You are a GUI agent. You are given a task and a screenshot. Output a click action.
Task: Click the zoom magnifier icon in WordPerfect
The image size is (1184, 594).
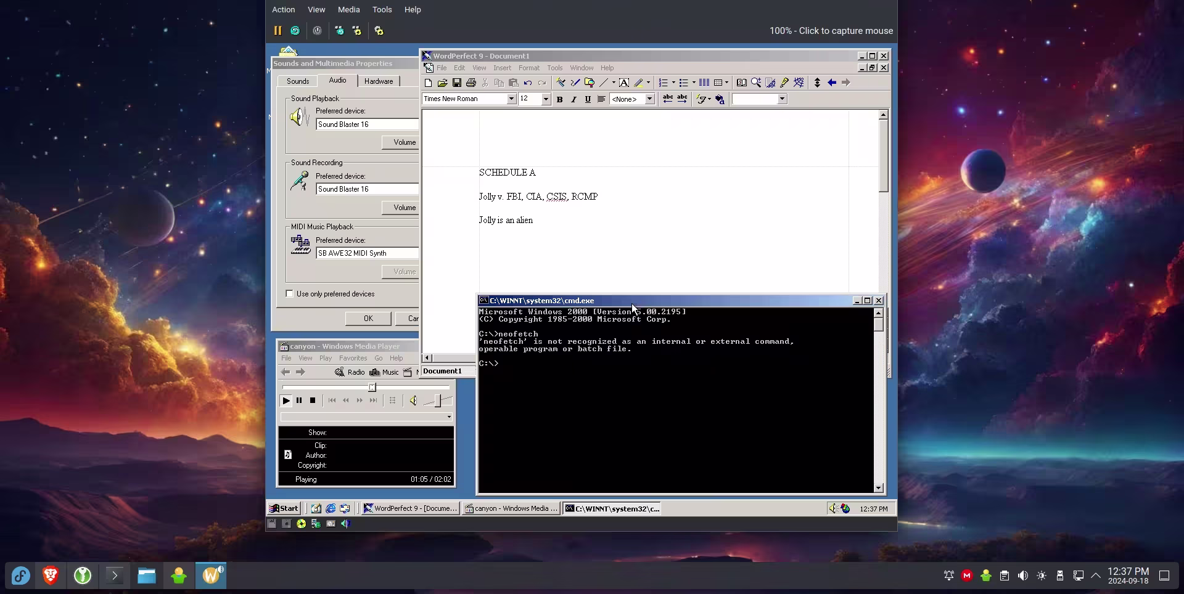(x=756, y=83)
